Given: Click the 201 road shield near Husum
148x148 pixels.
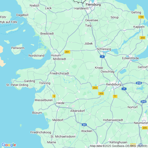Looking at the screenshot, I should click(67, 52).
